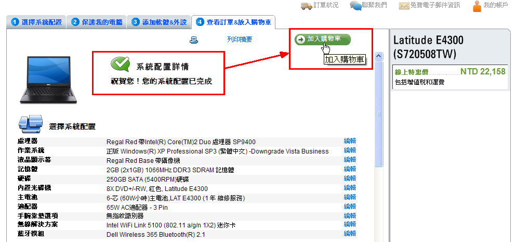
Task: Open 我的帳戶 link
Action: (496, 5)
